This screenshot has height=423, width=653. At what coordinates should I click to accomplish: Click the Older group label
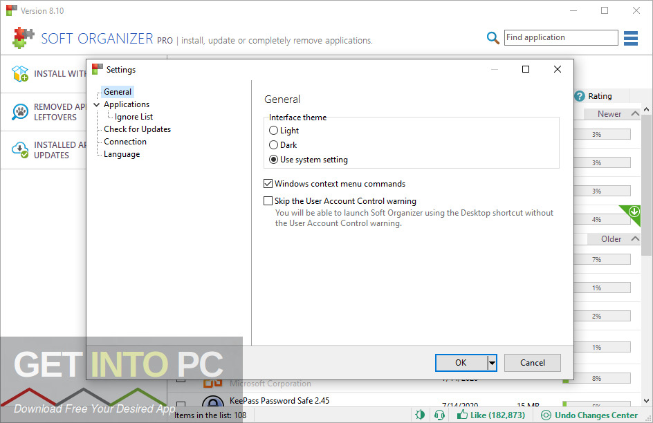pyautogui.click(x=611, y=239)
